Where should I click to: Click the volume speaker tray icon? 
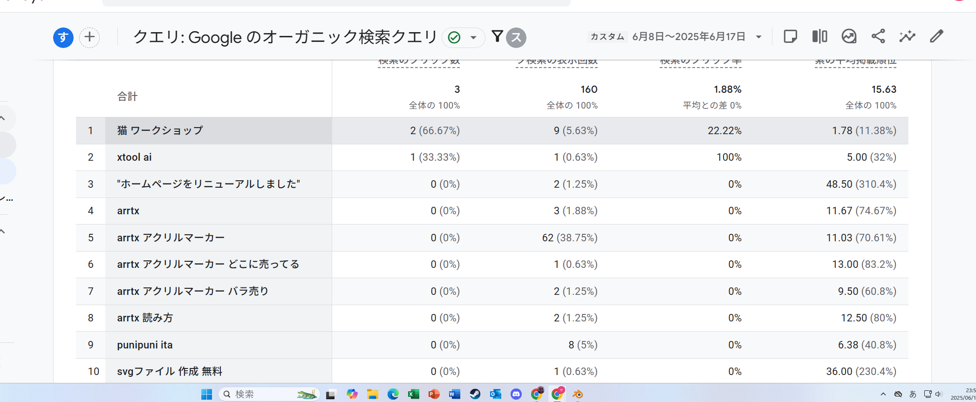[938, 394]
